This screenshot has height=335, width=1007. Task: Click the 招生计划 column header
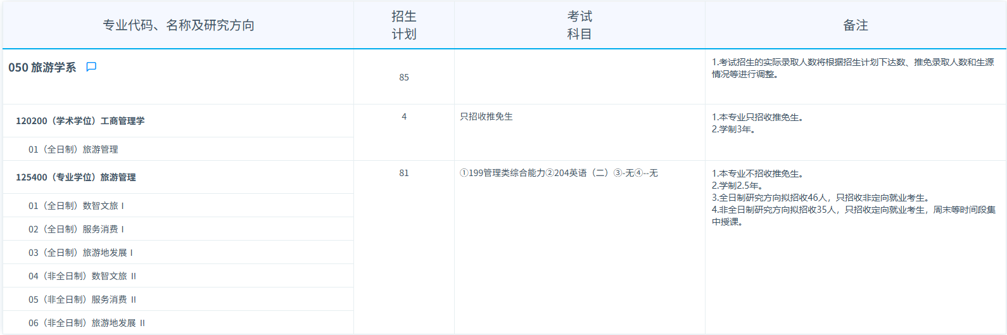point(403,25)
